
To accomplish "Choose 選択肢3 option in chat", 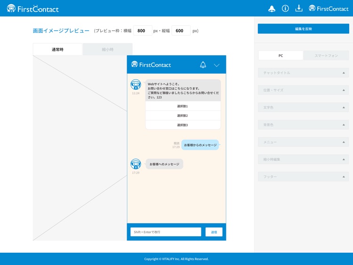I will click(183, 125).
